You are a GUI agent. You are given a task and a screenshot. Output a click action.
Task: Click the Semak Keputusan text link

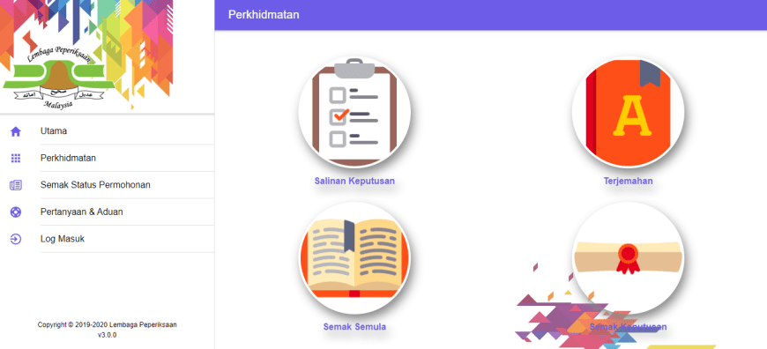(x=628, y=326)
